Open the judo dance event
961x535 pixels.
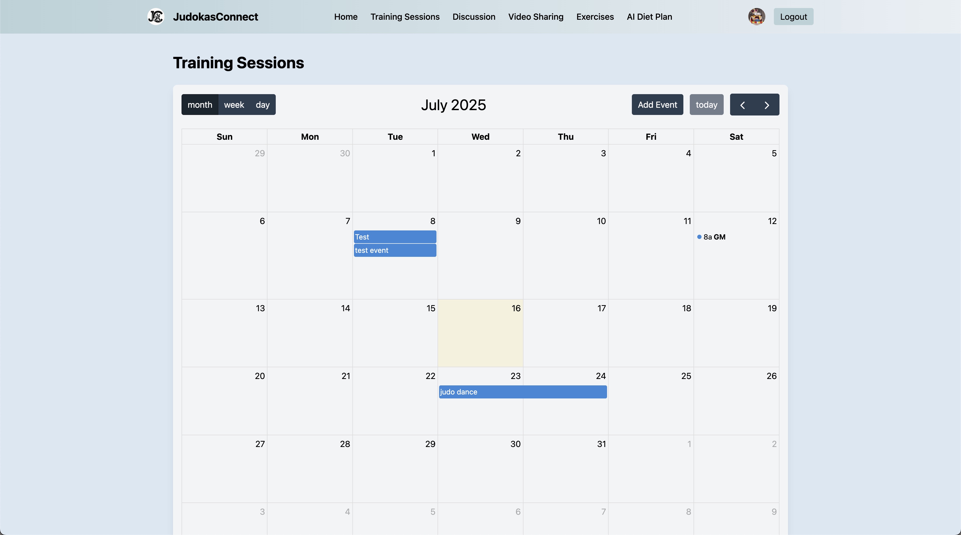pos(522,392)
